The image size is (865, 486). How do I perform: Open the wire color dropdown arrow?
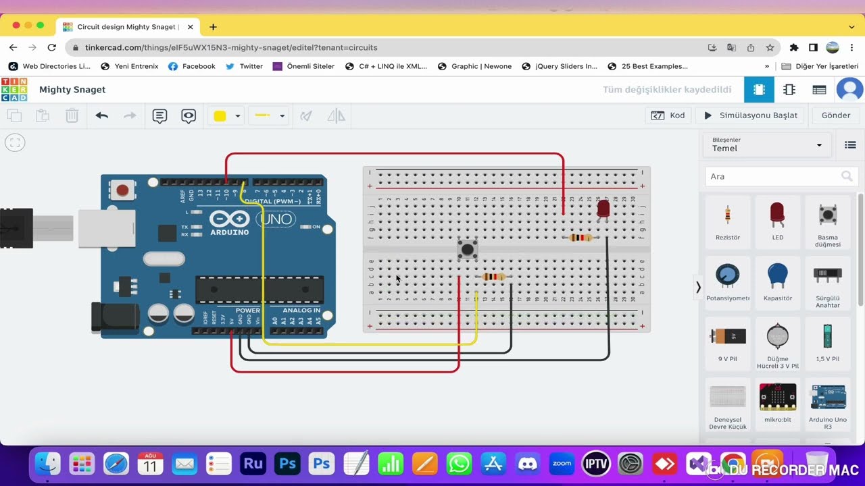coord(237,116)
